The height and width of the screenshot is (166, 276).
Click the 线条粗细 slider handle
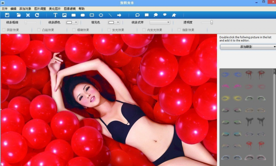[x=26, y=22]
